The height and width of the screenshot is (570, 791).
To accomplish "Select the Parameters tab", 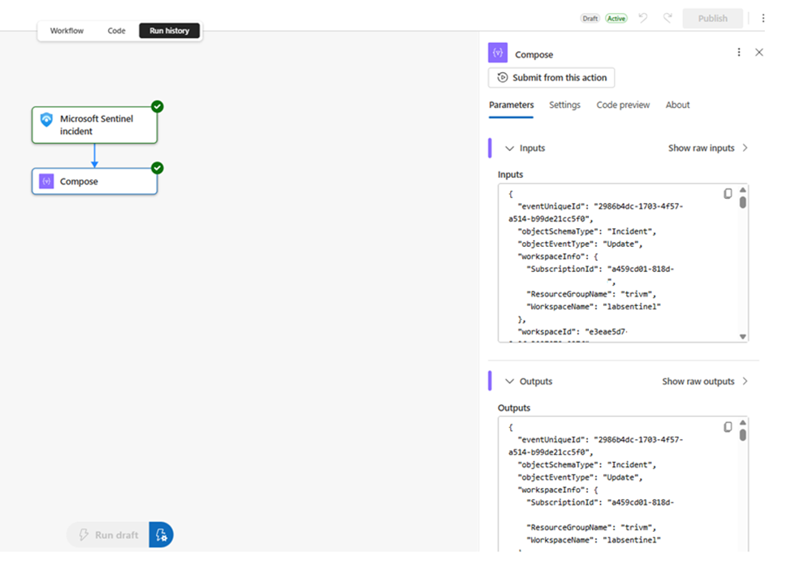I will point(511,105).
